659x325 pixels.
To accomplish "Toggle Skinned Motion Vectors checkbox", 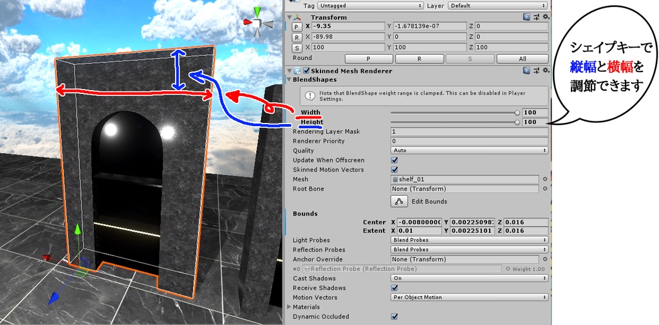I will click(x=394, y=170).
